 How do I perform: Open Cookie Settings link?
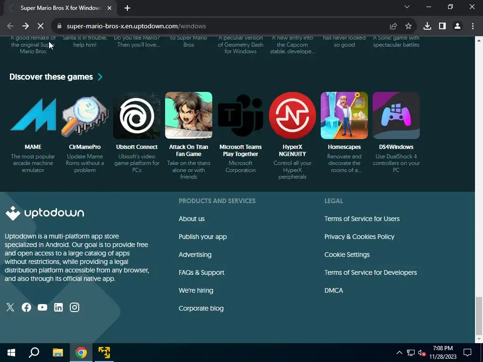click(347, 255)
